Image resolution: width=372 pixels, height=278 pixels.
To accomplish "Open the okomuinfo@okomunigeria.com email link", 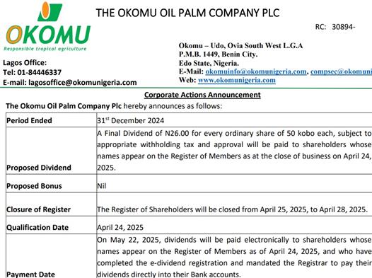I will (256, 71).
